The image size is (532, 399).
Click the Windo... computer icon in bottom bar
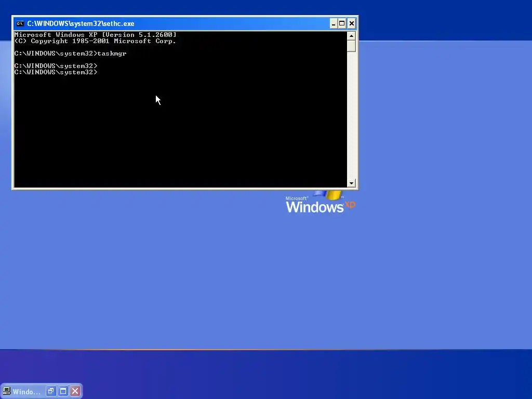click(6, 391)
